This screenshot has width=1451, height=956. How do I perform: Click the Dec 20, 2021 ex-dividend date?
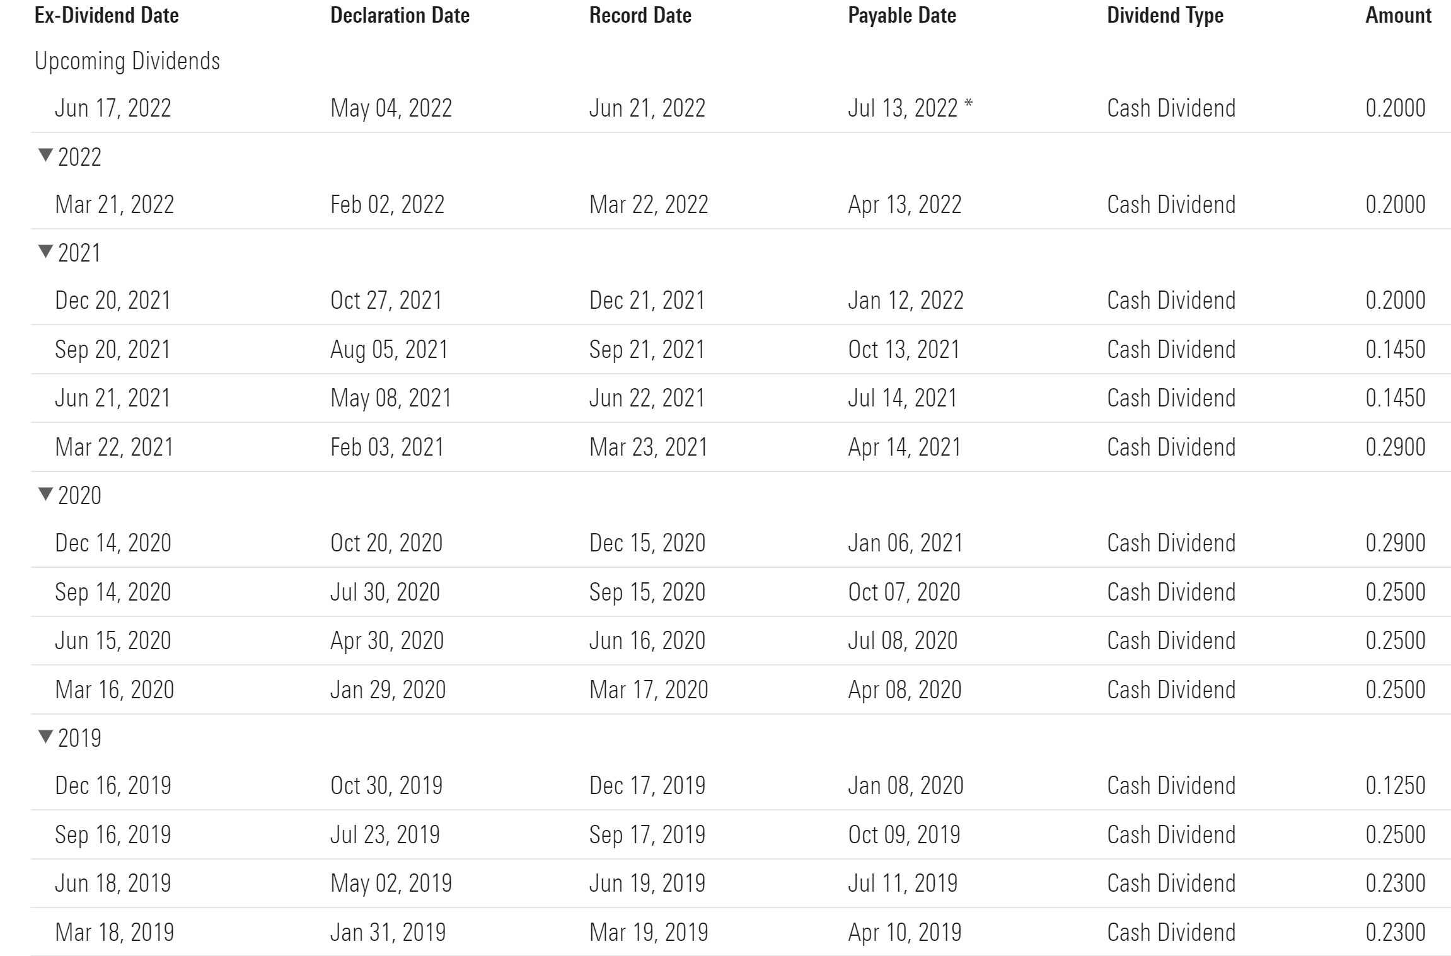tap(113, 301)
